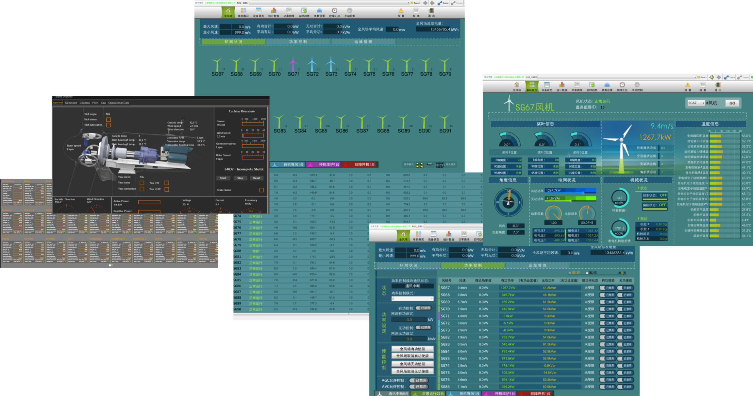
Task: Click yellow back arrow in SG67 turbine window
Action: (711, 77)
